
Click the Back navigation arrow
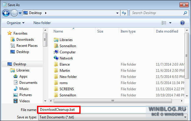click(6, 13)
